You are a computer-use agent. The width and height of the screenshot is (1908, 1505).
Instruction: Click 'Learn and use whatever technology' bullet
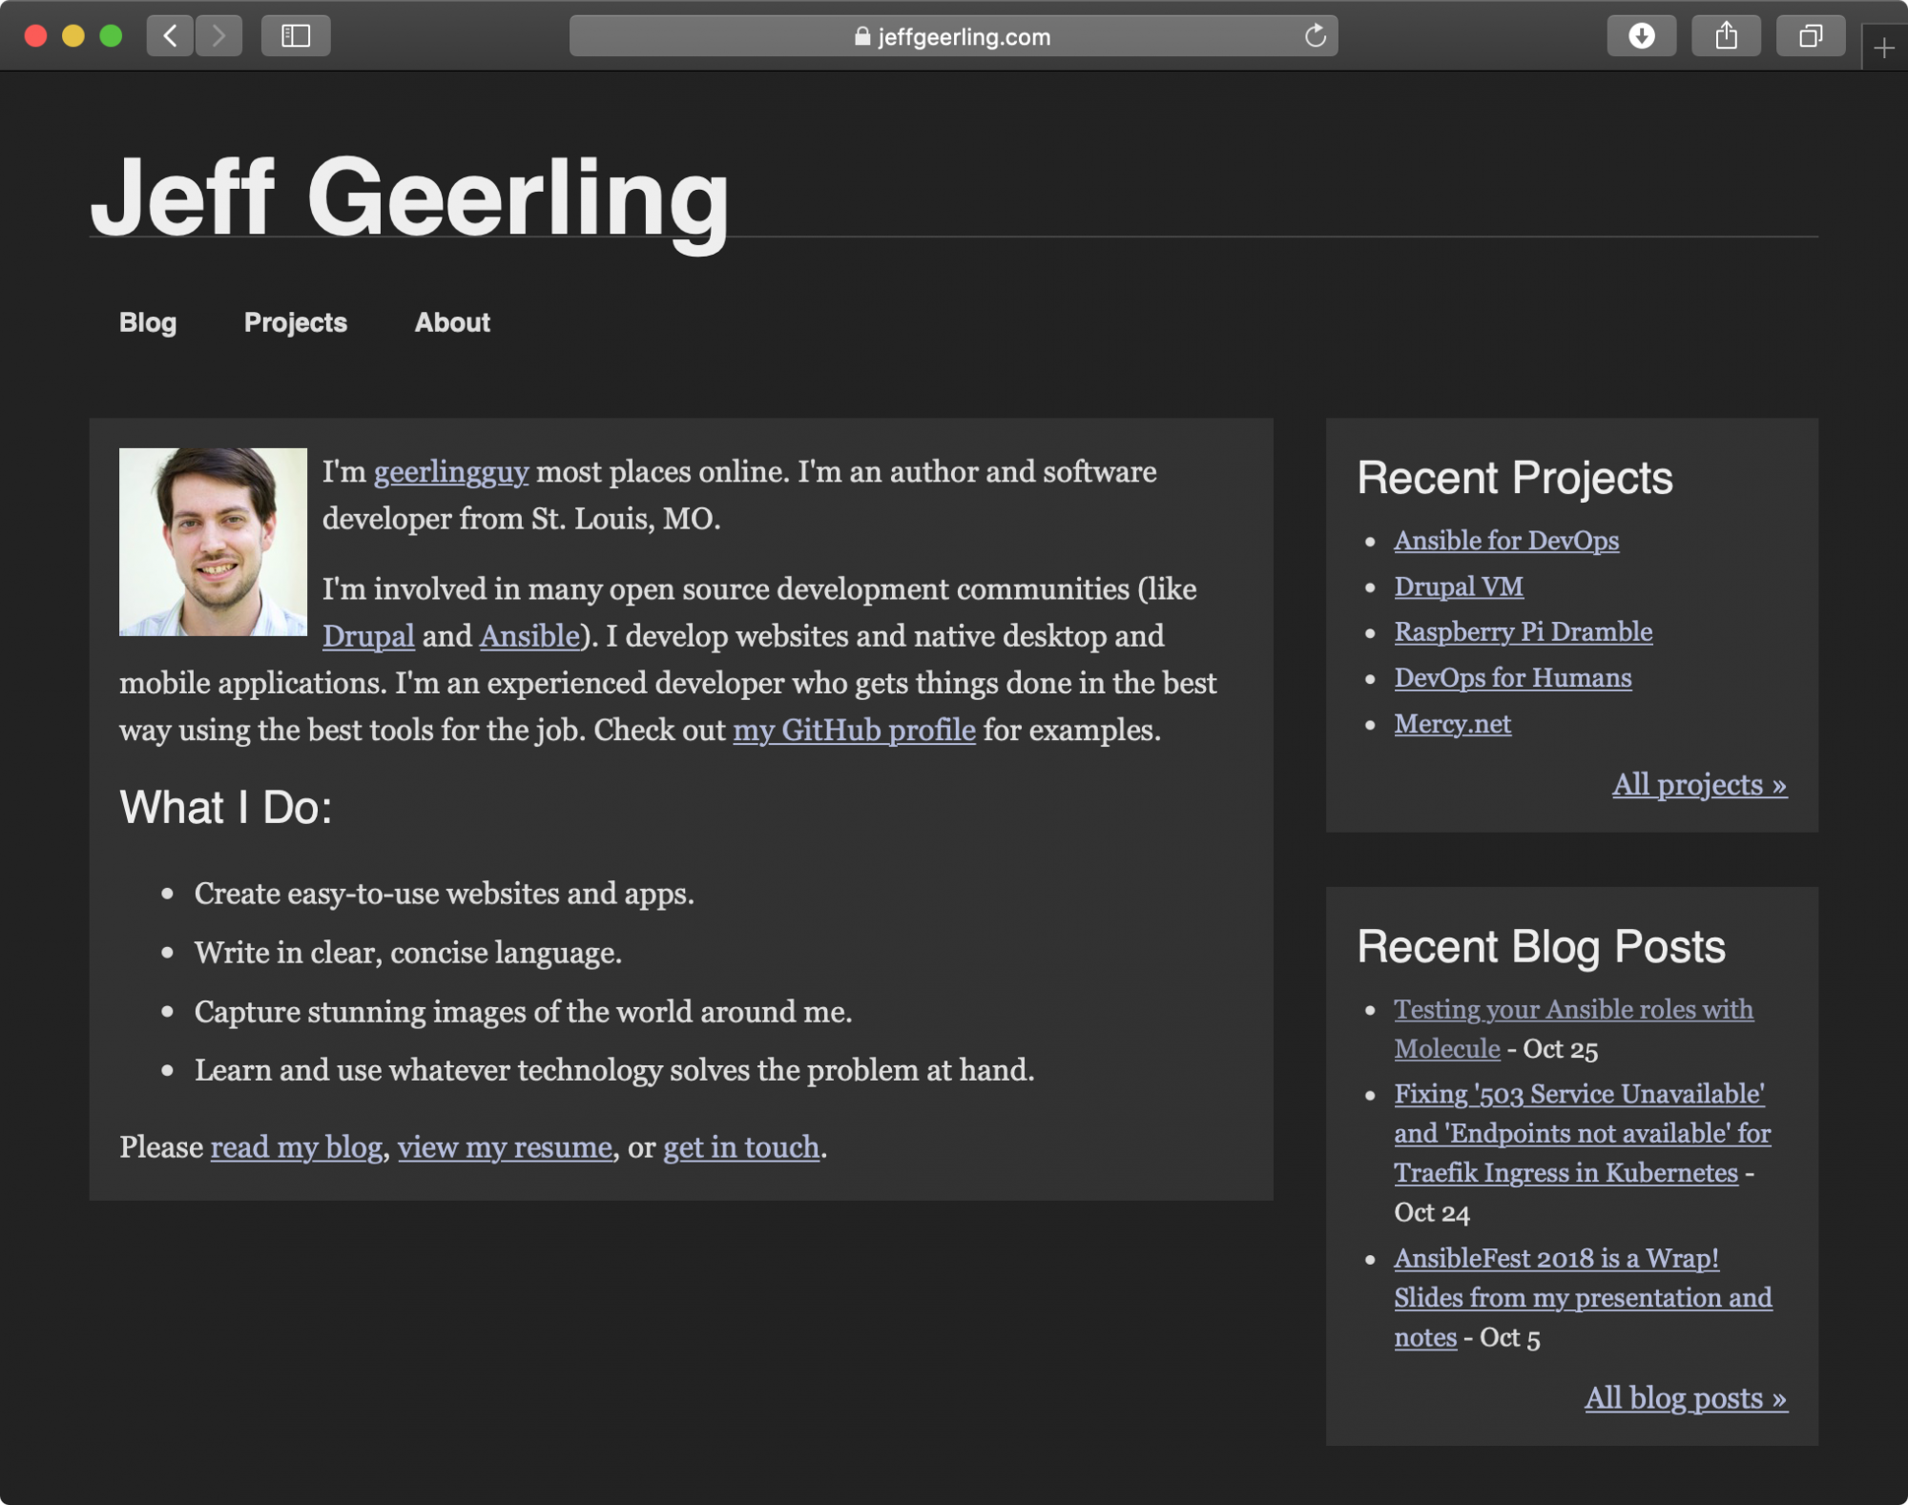(614, 1071)
